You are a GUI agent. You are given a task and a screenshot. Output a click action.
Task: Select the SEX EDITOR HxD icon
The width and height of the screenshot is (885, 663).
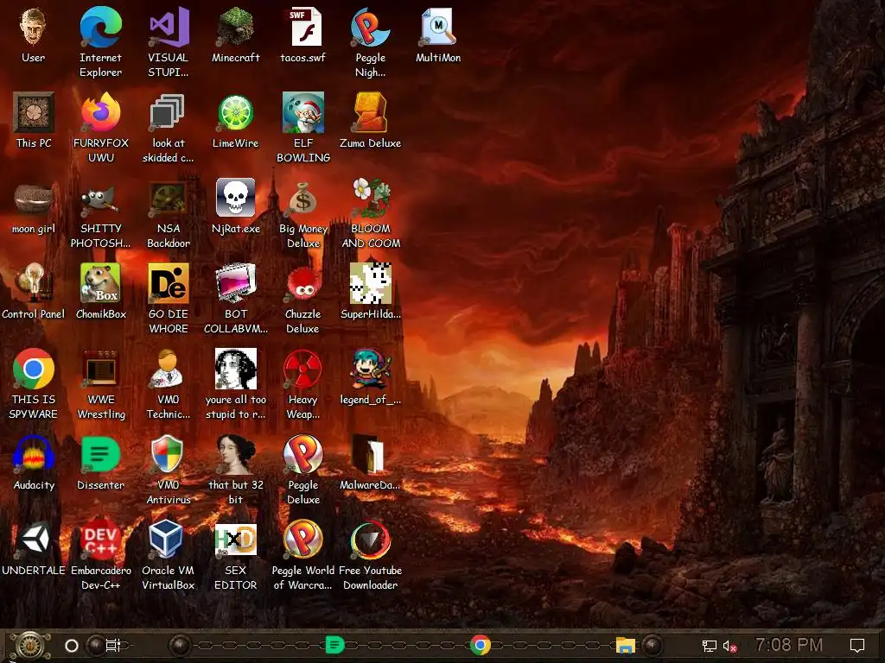236,540
